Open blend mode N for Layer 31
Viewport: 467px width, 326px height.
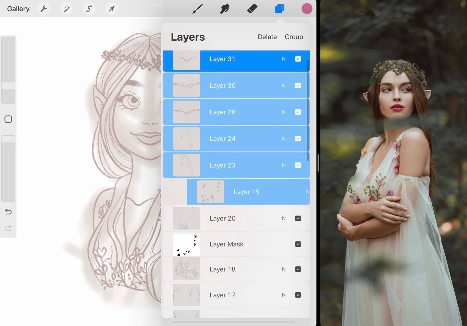click(284, 59)
